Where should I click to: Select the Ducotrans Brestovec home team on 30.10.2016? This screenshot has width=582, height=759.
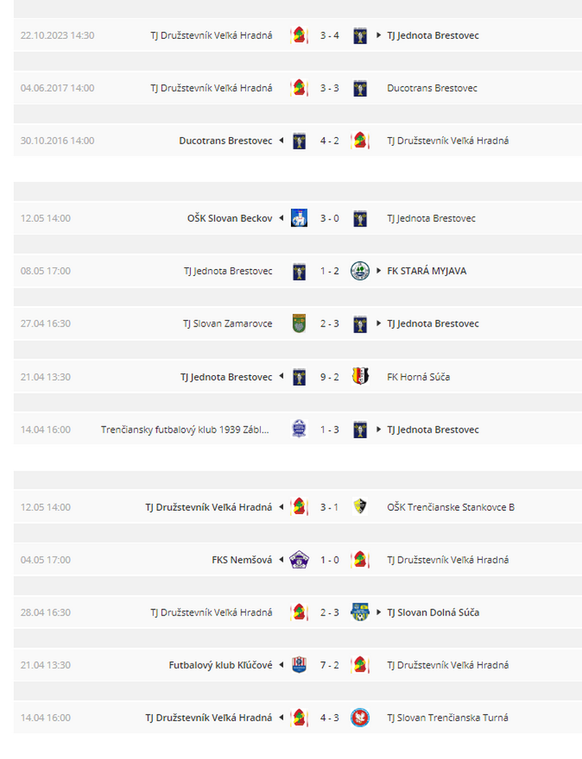(225, 141)
